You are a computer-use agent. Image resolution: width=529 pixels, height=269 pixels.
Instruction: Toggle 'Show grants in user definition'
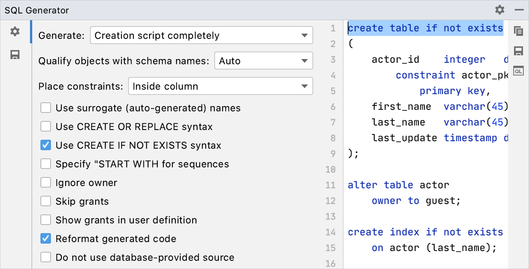[x=45, y=219]
